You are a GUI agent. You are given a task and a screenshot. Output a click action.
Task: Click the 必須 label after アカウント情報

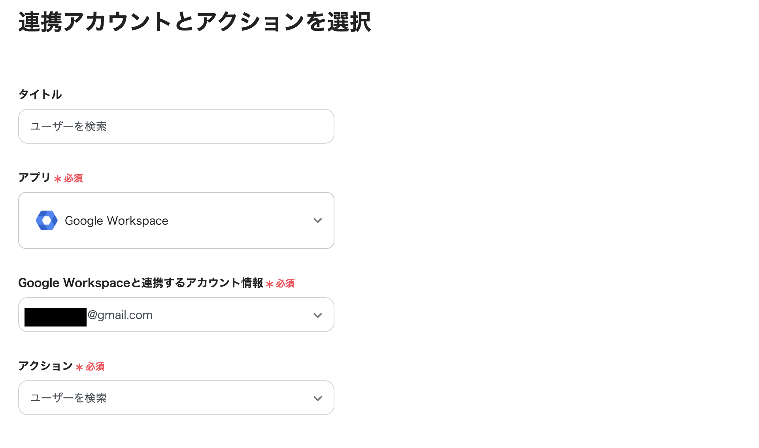(285, 283)
